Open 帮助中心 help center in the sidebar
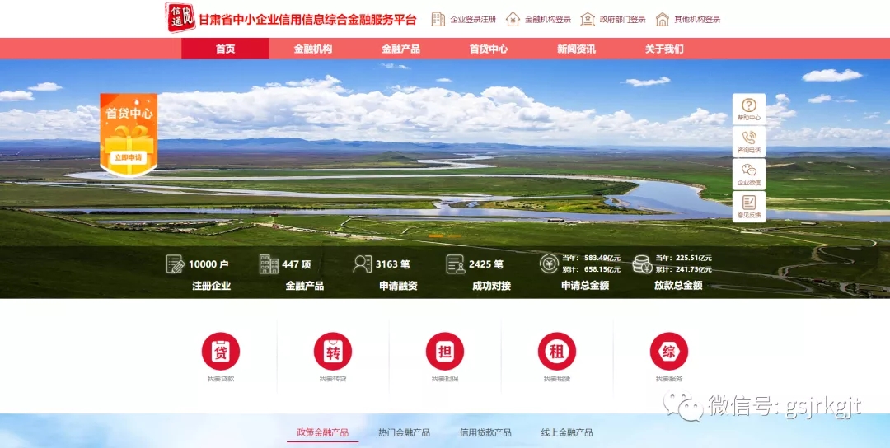Viewport: 890px width, 448px height. point(748,109)
